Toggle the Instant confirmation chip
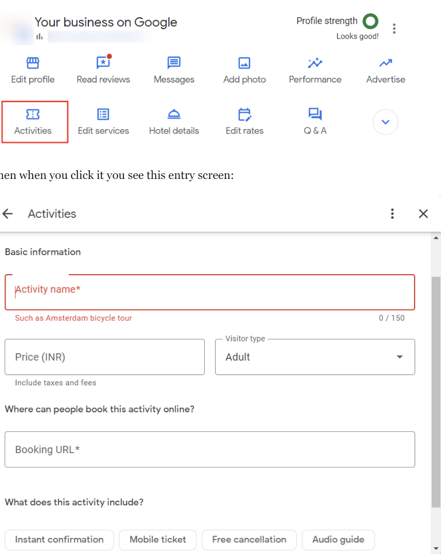 59,540
